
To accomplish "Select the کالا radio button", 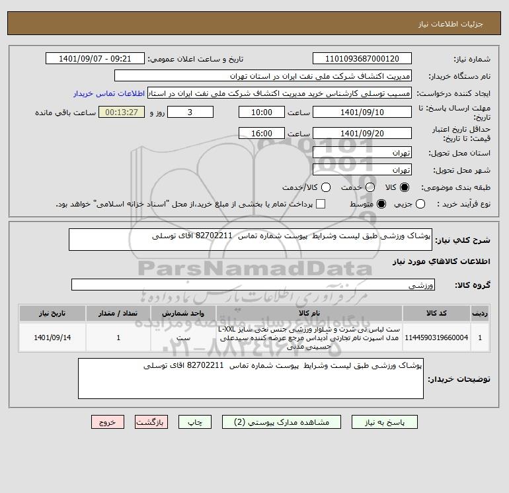I will click(405, 187).
